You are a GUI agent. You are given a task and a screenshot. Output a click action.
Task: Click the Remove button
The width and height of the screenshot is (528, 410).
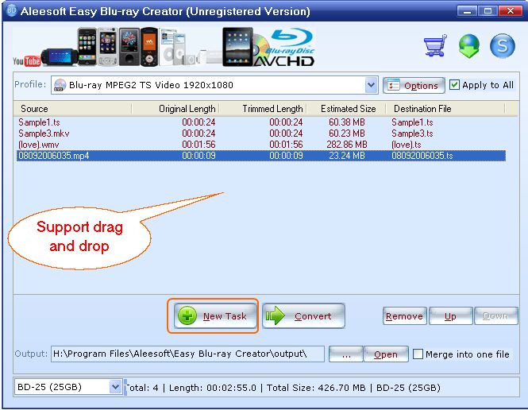404,316
